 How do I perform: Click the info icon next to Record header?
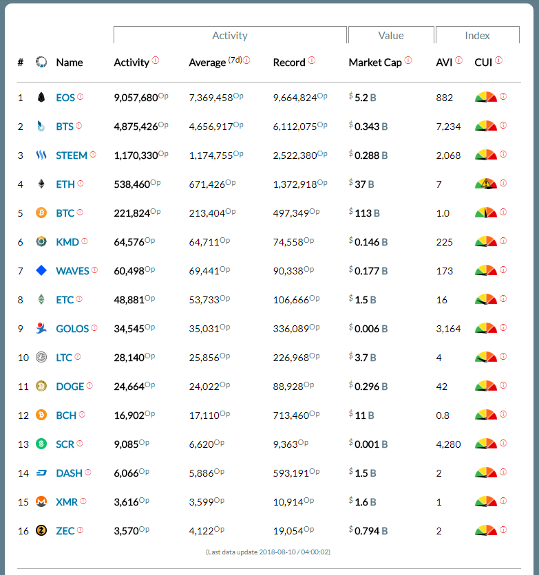pos(312,60)
